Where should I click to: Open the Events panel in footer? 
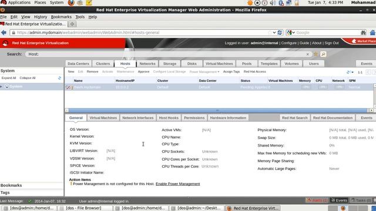[339, 200]
